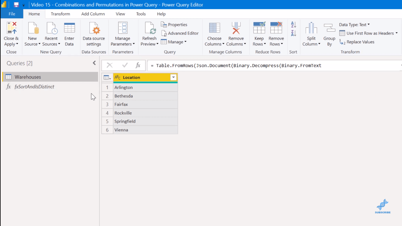This screenshot has height=226, width=402.
Task: Click the ABC data type icon on Location
Action: point(118,77)
